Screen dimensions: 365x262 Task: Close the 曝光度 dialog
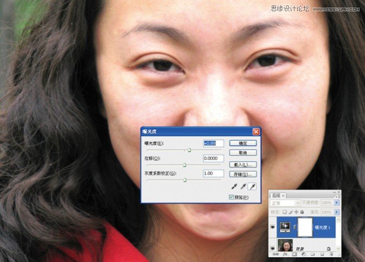[256, 132]
